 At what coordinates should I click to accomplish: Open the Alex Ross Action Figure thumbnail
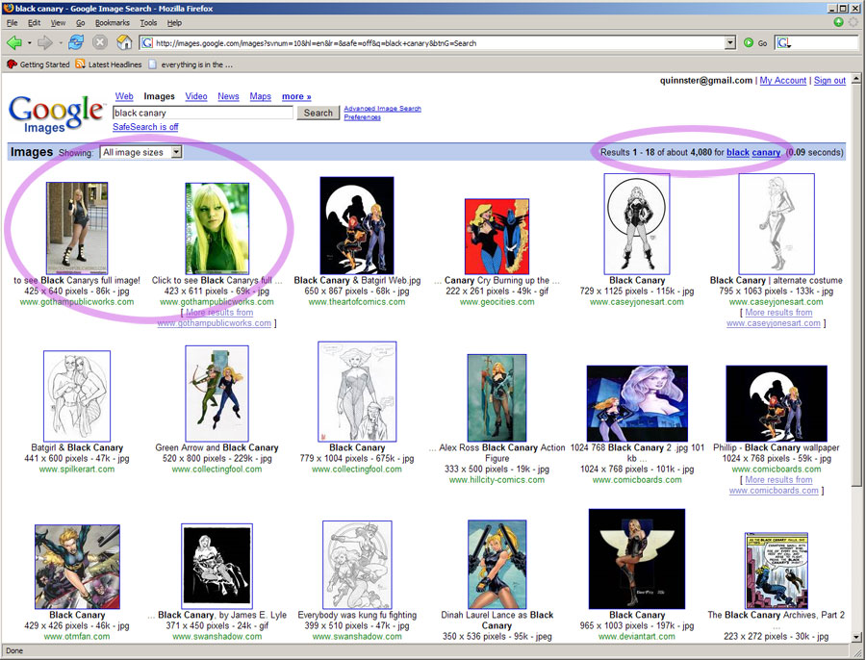(497, 397)
